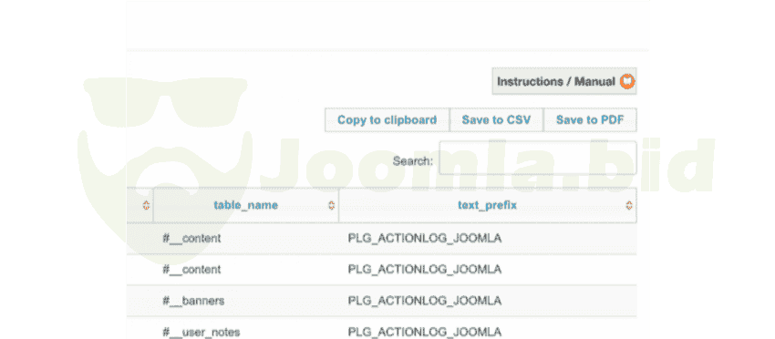Click sort arrows icon in table_name header

point(332,206)
